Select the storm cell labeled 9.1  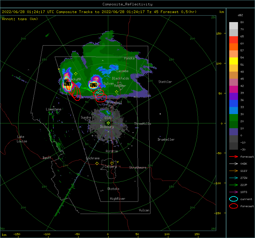67,84
